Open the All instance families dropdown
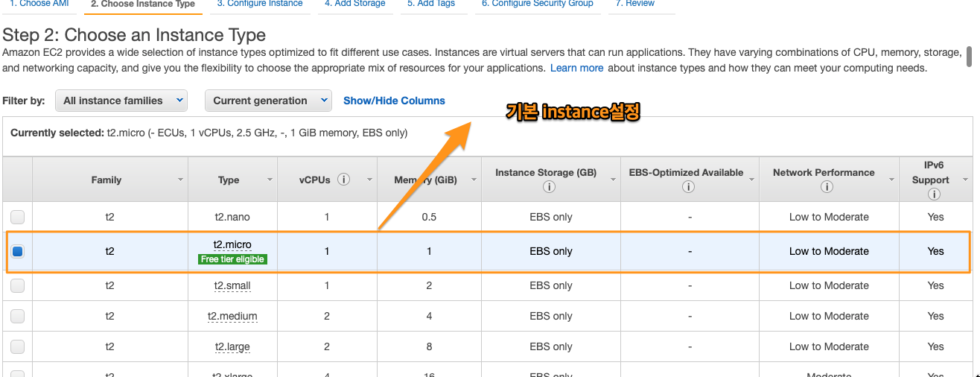This screenshot has height=377, width=980. tap(121, 101)
